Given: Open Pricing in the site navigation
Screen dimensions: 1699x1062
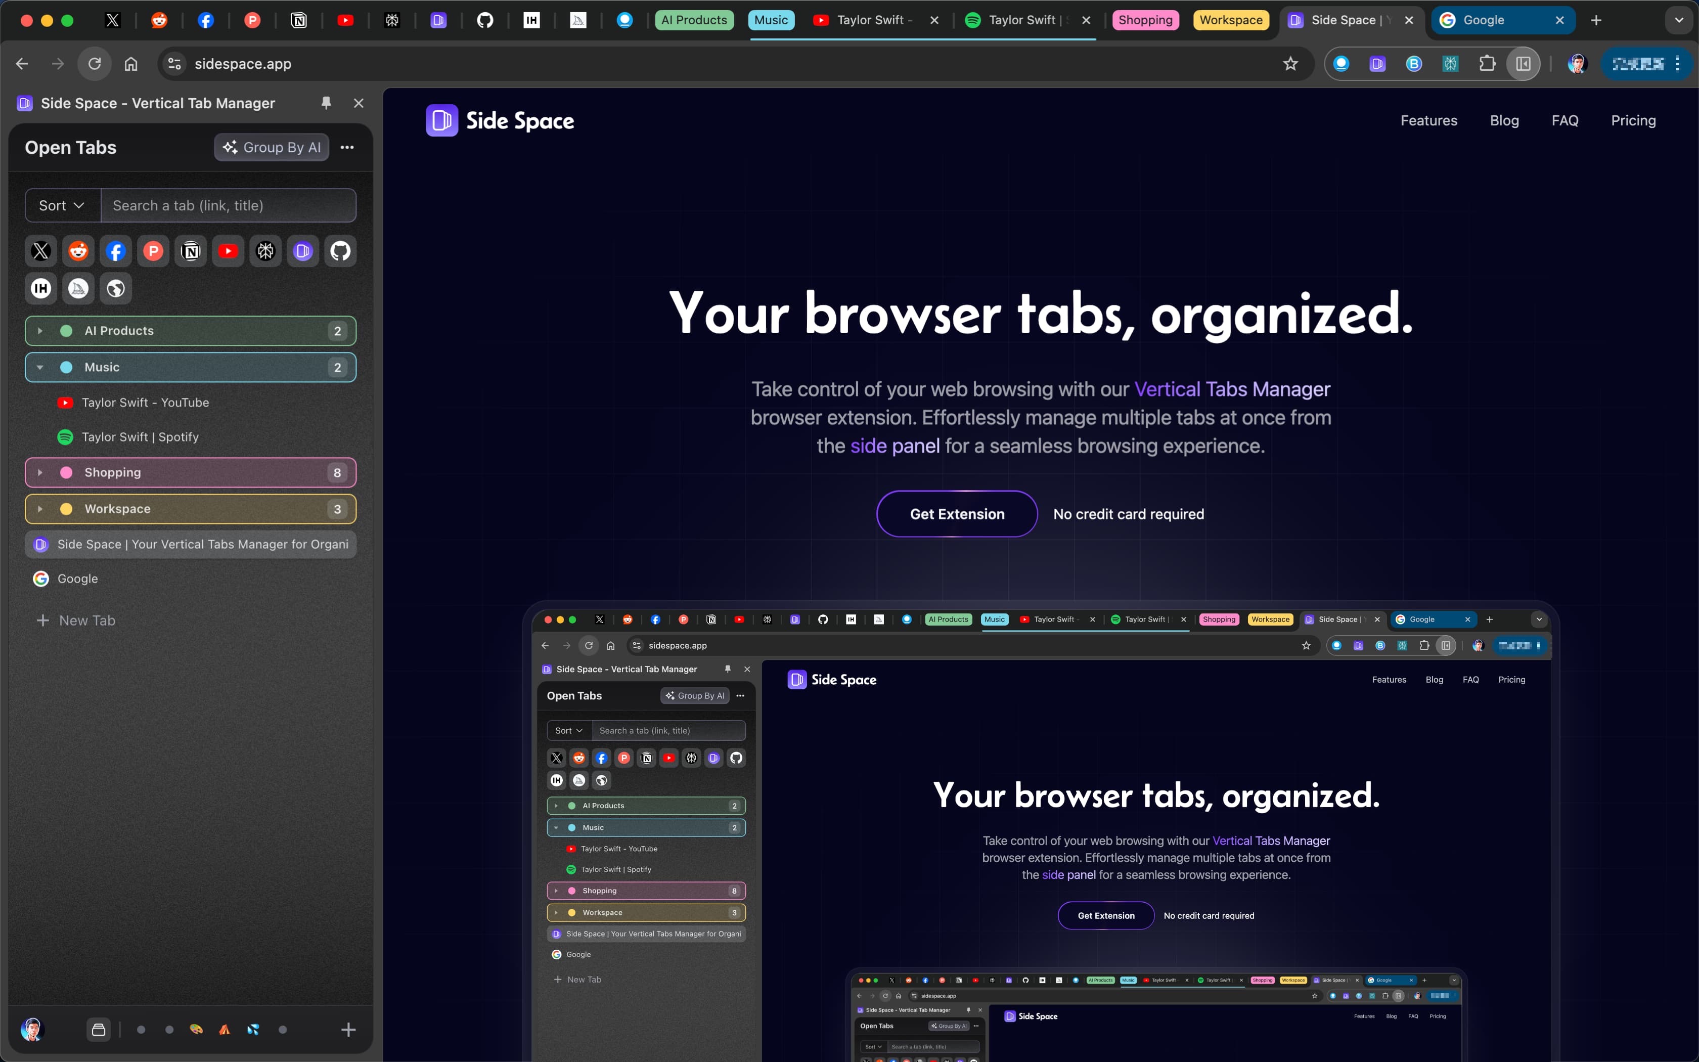Looking at the screenshot, I should coord(1633,121).
